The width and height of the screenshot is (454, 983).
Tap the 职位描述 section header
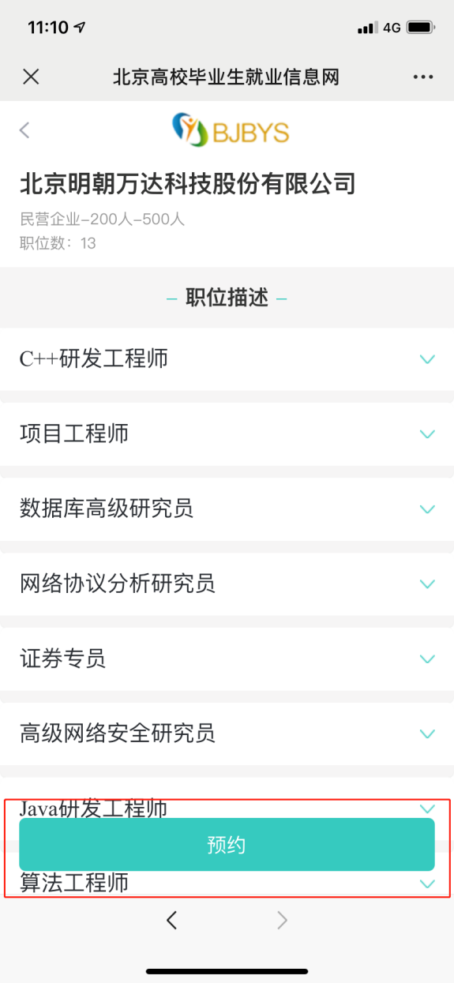(227, 298)
